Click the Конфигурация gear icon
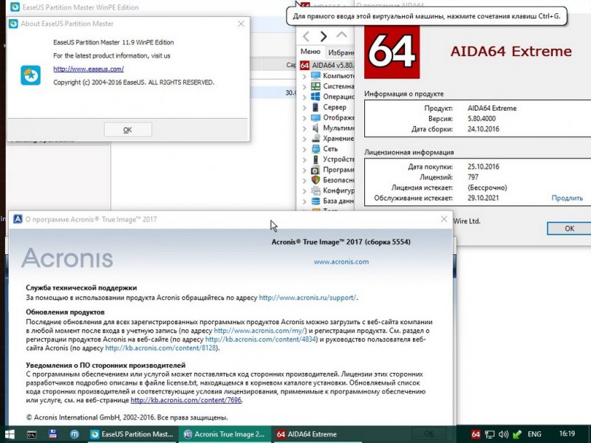591x443 pixels. pos(315,190)
